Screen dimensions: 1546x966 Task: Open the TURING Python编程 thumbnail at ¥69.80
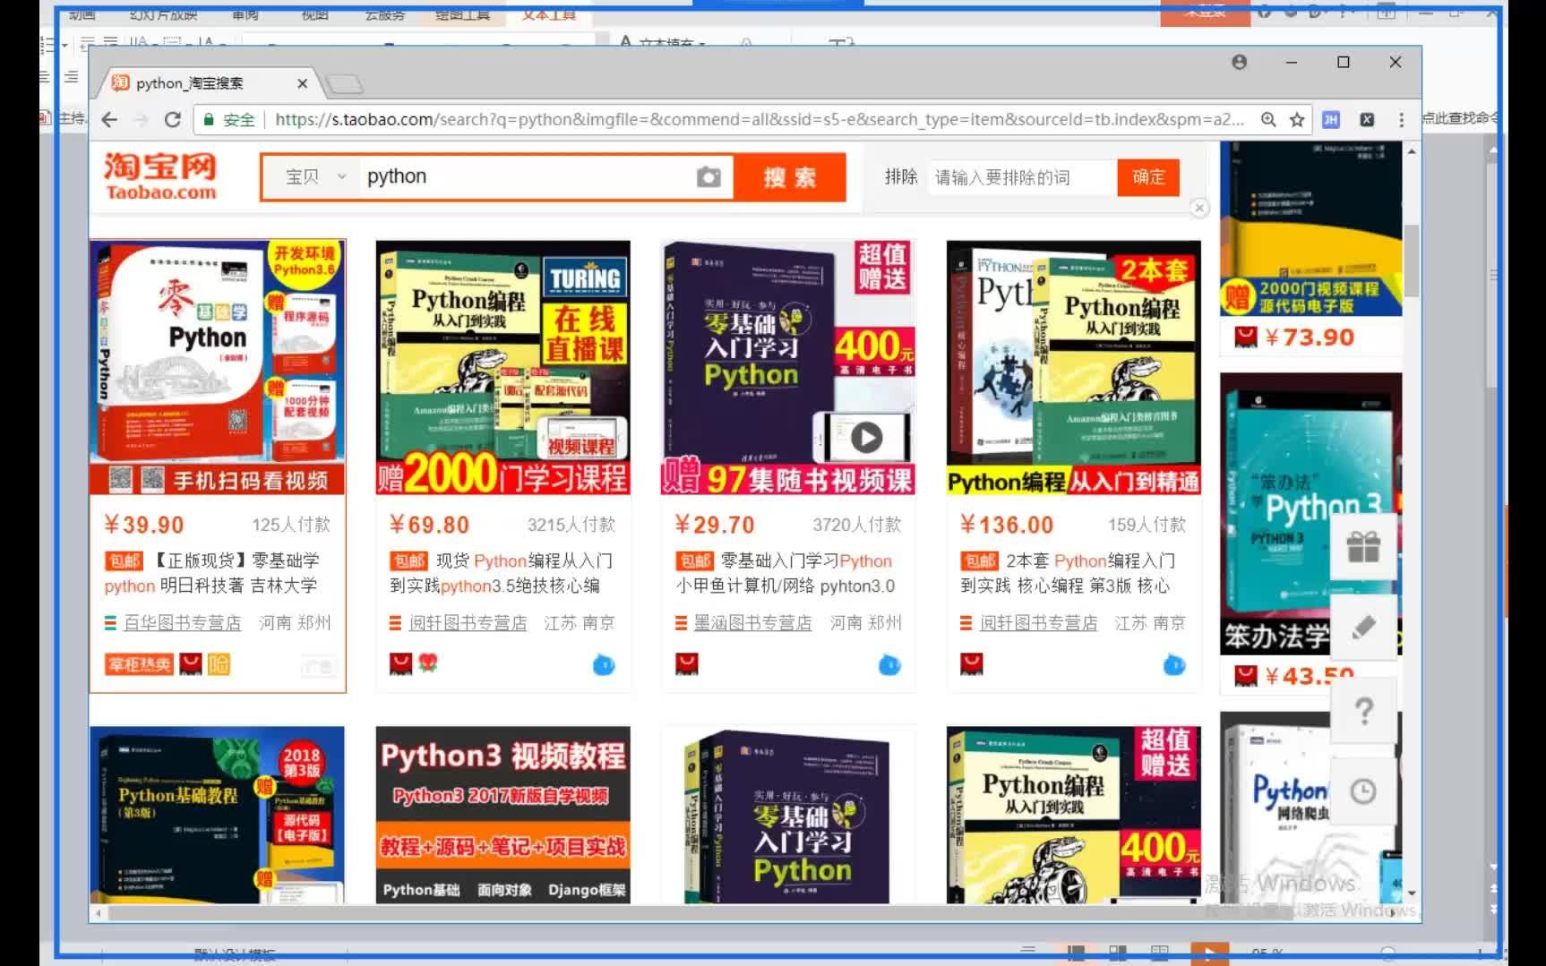(x=503, y=367)
